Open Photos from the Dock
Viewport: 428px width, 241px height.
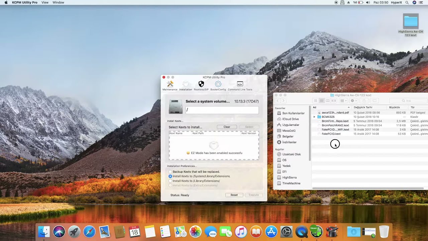pos(195,232)
